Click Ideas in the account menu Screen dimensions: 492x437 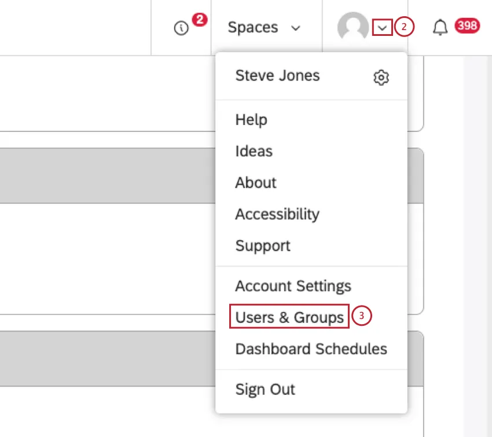254,151
